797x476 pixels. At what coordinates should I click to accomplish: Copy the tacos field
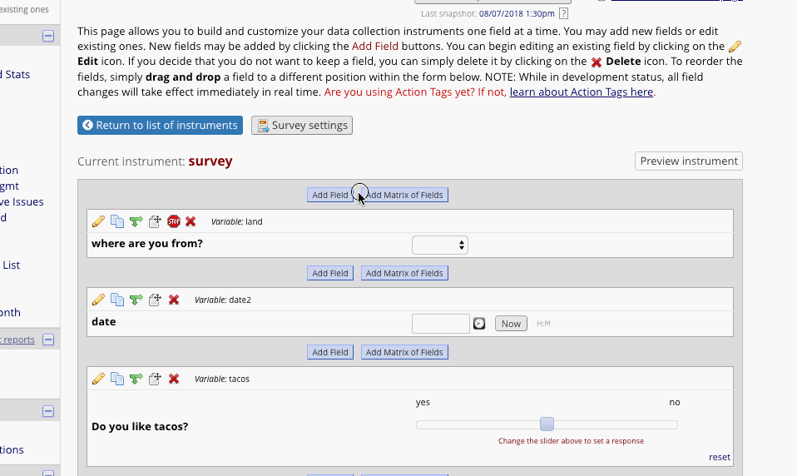click(117, 379)
